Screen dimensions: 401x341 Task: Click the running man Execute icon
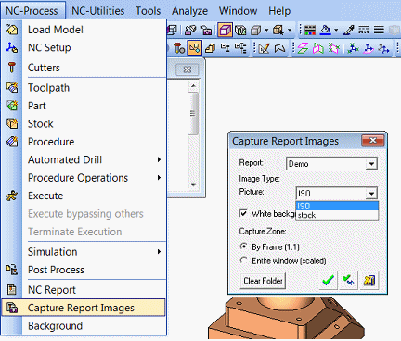click(x=12, y=196)
